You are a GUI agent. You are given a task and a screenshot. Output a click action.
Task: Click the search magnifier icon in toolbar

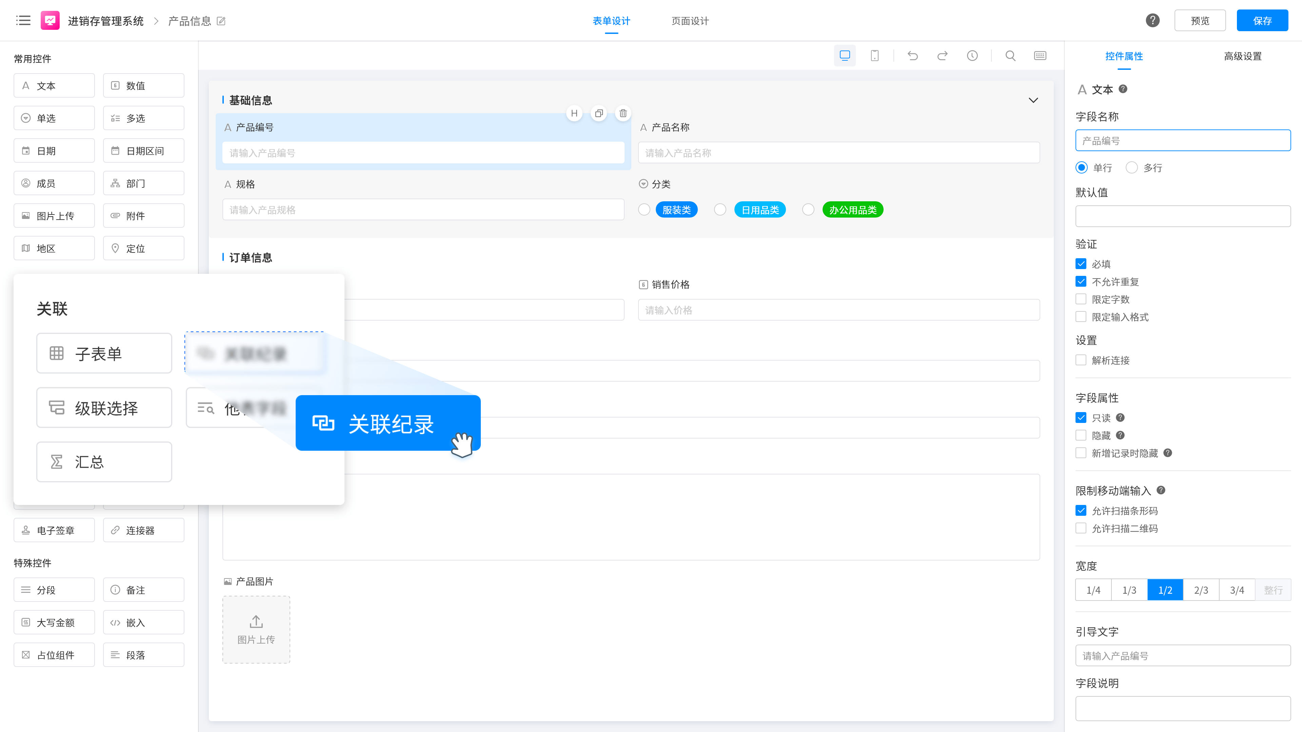(x=1010, y=56)
